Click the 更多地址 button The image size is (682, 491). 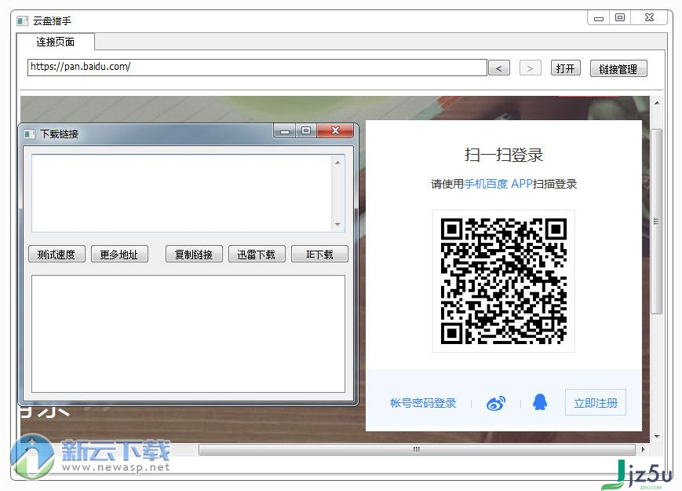pyautogui.click(x=119, y=255)
